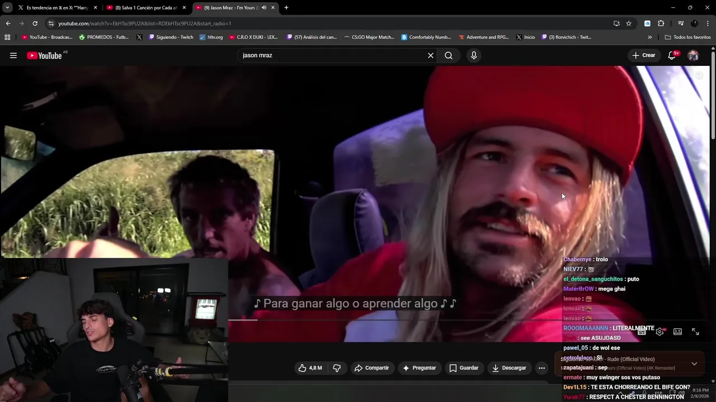Enter full screen video mode
This screenshot has width=716, height=402.
coord(695,332)
